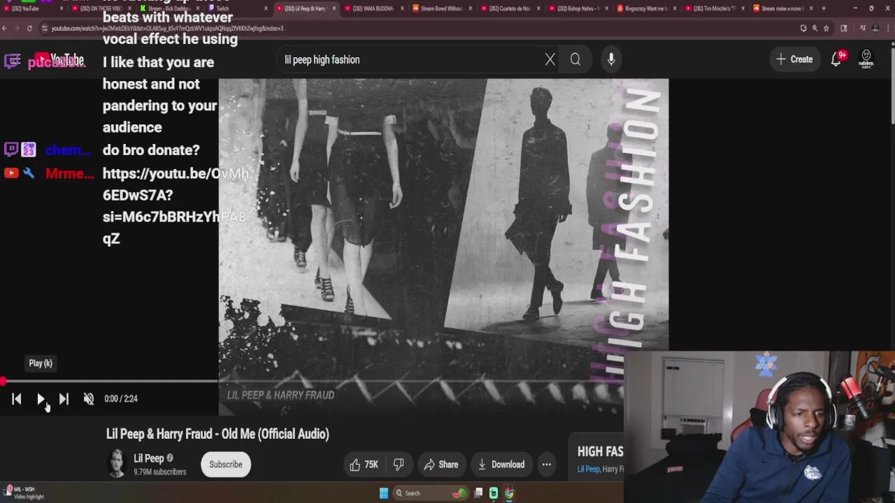Open the more actions three-dot menu
The height and width of the screenshot is (503, 895).
[x=547, y=465]
